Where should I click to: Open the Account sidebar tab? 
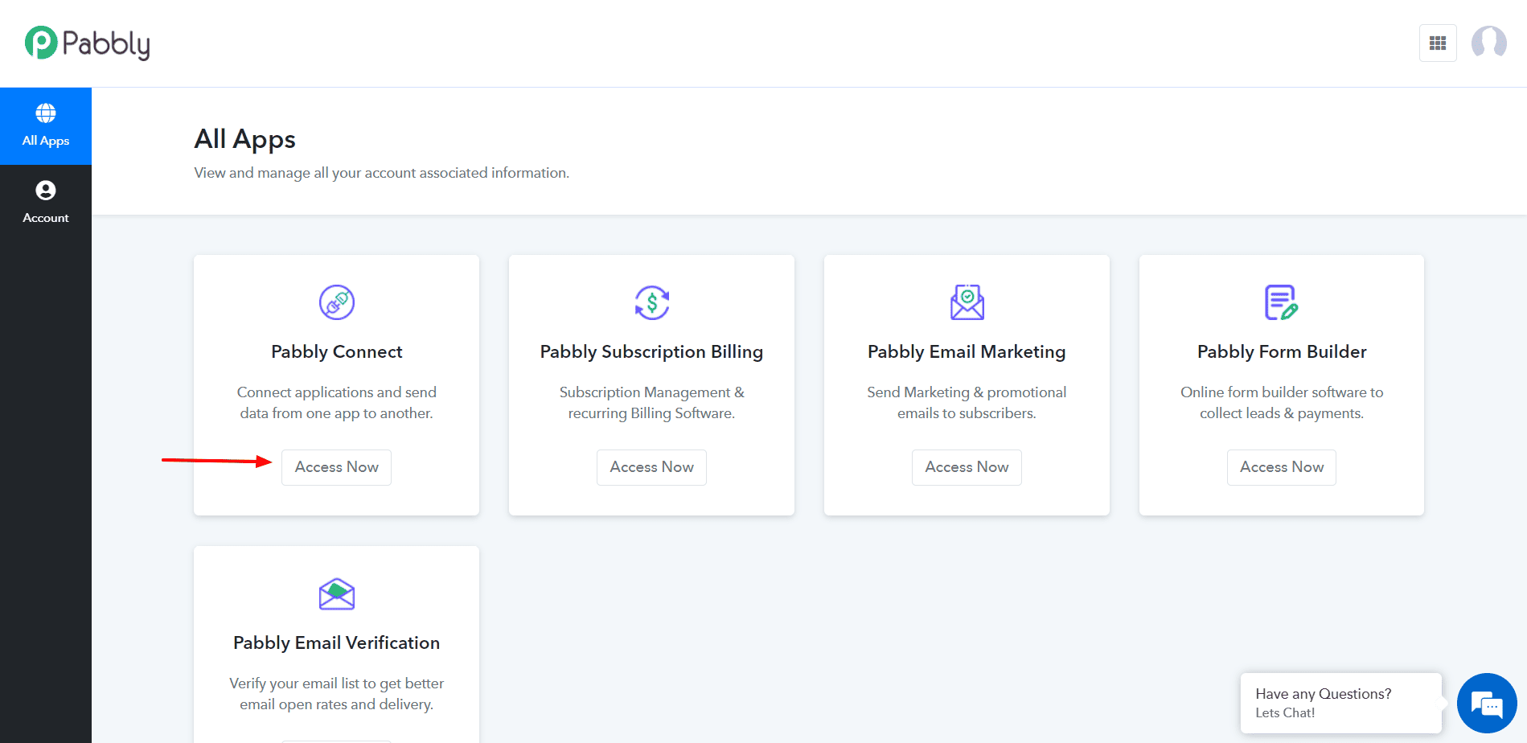46,203
